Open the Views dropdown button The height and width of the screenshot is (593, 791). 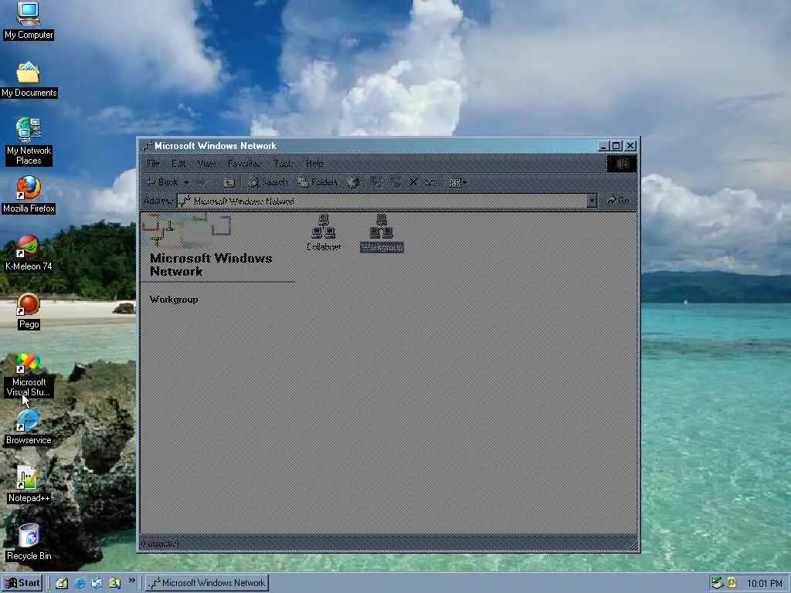457,182
